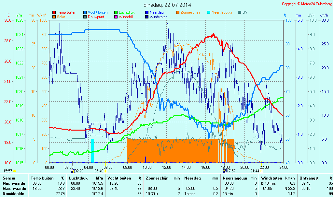Click the green Luchtdruk legend square
Viewport: 334px width, 197px height.
[116, 12]
